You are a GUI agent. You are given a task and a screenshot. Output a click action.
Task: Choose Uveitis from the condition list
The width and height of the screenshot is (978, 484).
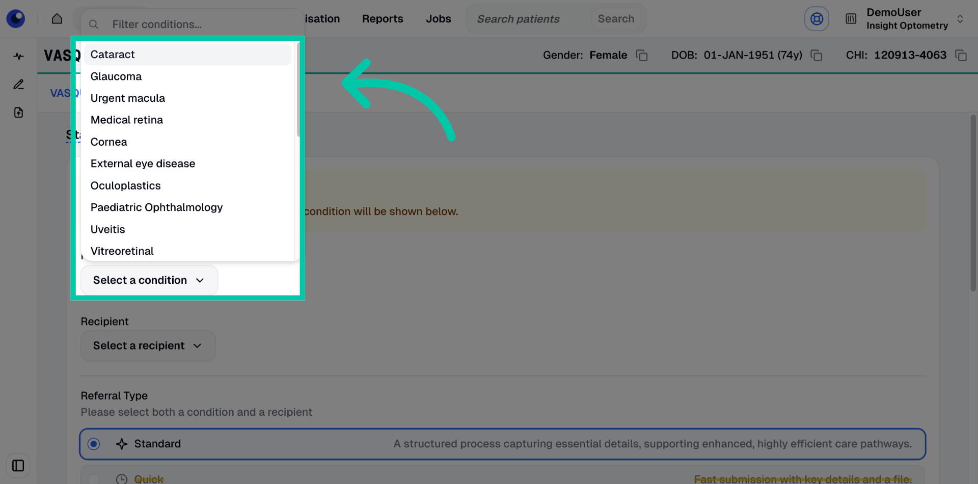(187, 230)
